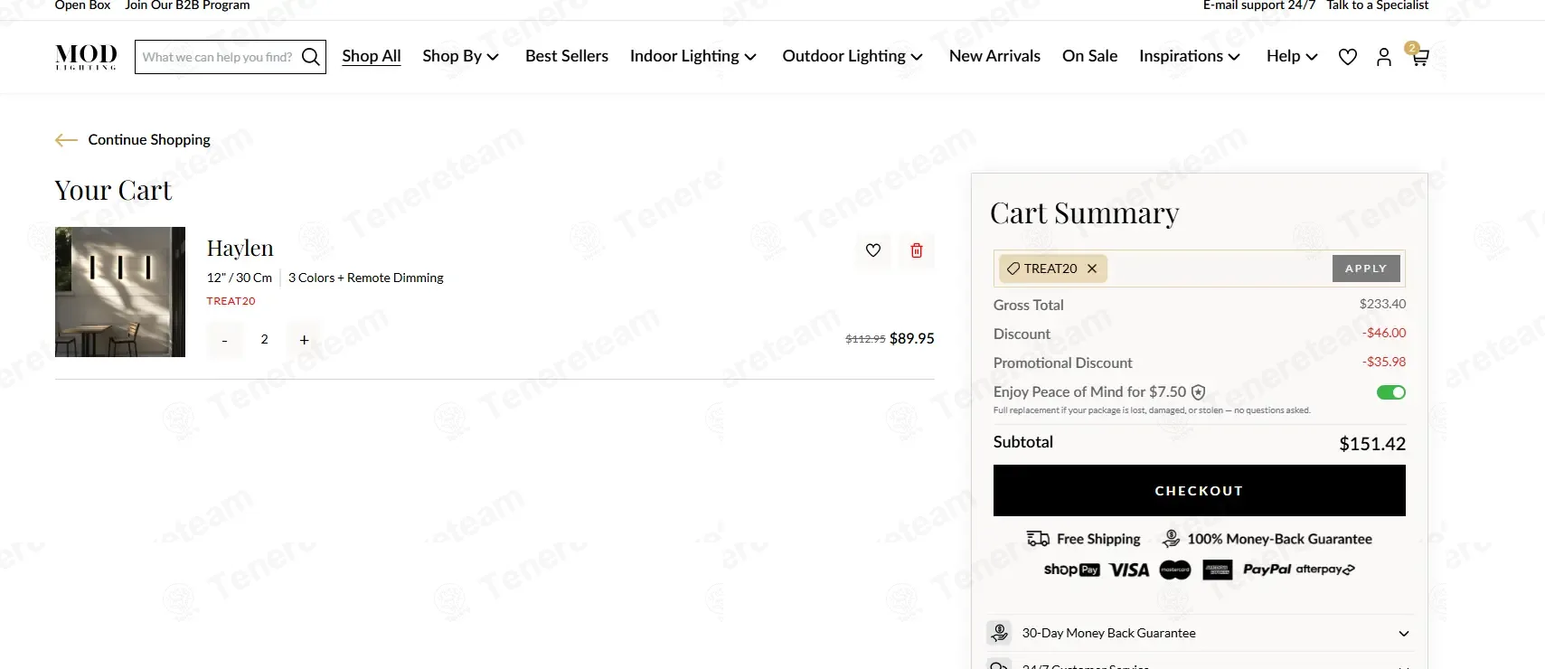Open the wishlist heart in header
1545x669 pixels.
[x=1347, y=57]
